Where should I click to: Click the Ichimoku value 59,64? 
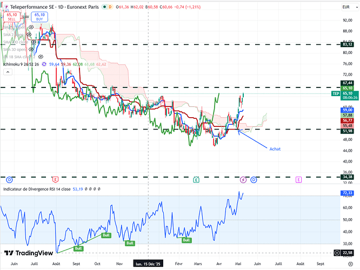point(54,64)
